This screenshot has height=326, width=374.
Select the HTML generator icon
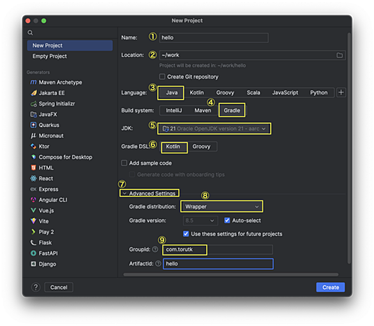pyautogui.click(x=33, y=168)
